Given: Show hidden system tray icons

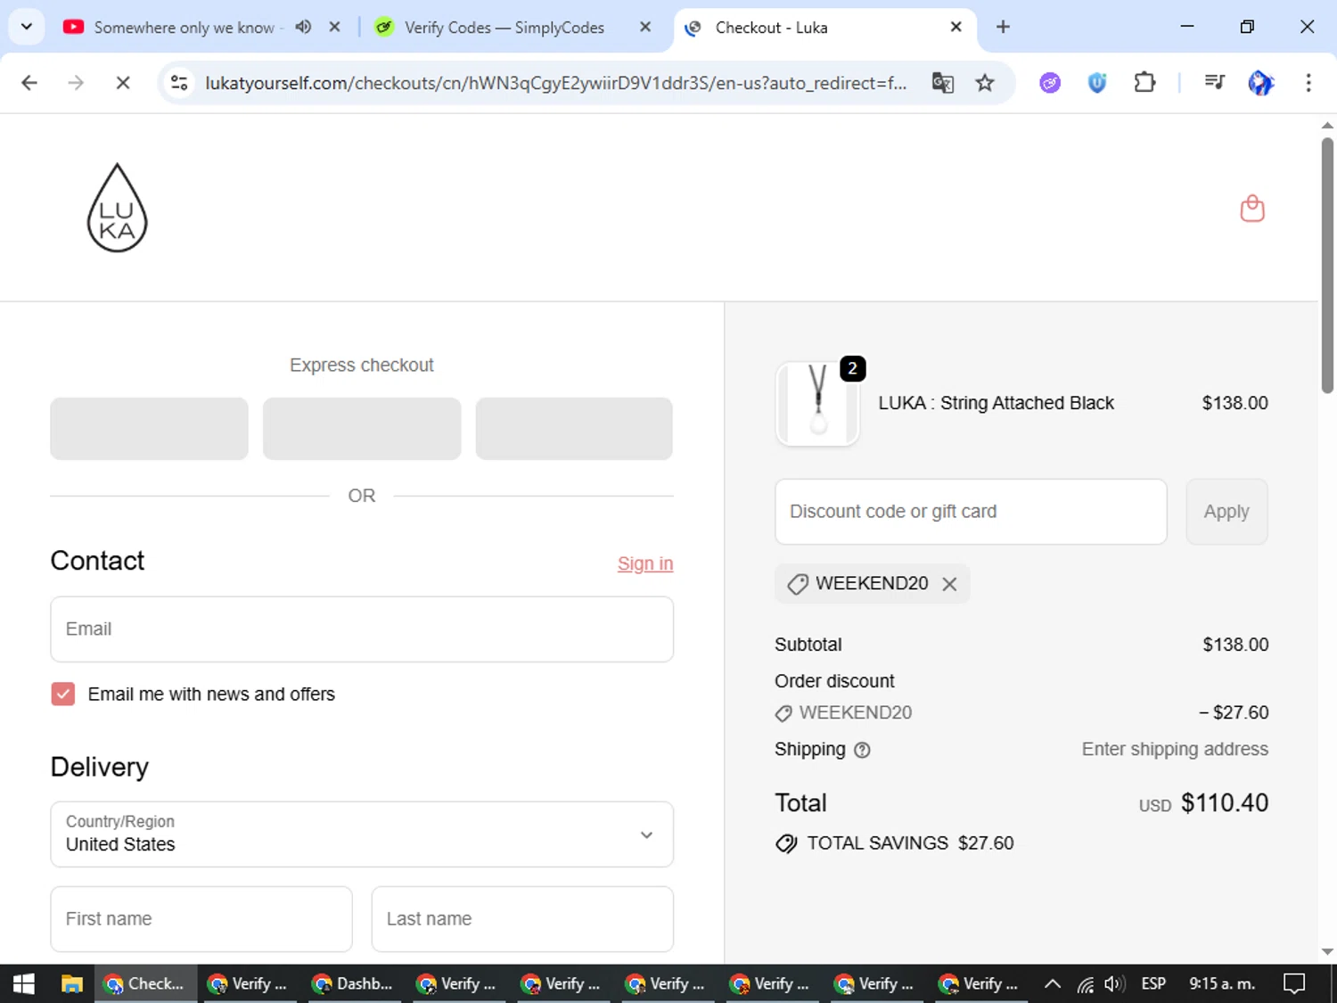Looking at the screenshot, I should pyautogui.click(x=1052, y=983).
